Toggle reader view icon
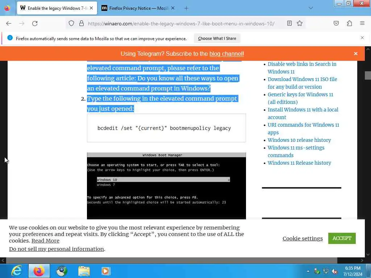 pyautogui.click(x=289, y=23)
